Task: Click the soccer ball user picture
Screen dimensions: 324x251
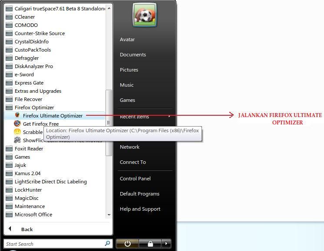Action: (x=145, y=15)
